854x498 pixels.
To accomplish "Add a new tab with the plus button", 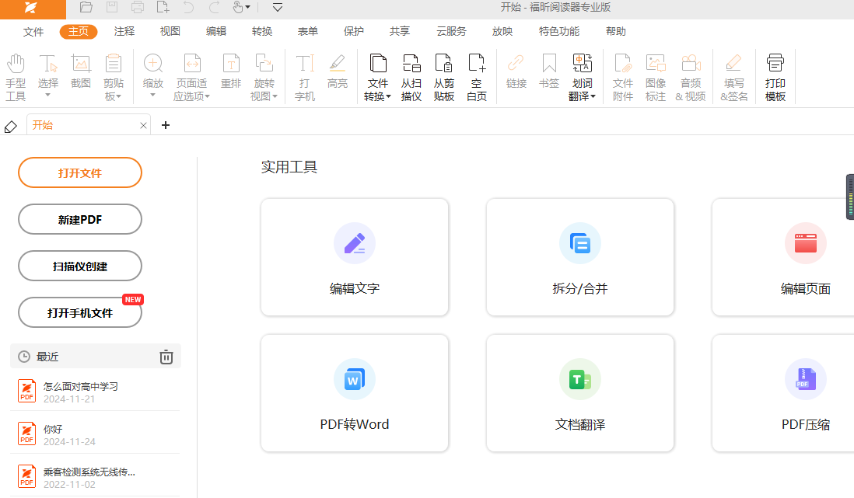I will point(166,125).
